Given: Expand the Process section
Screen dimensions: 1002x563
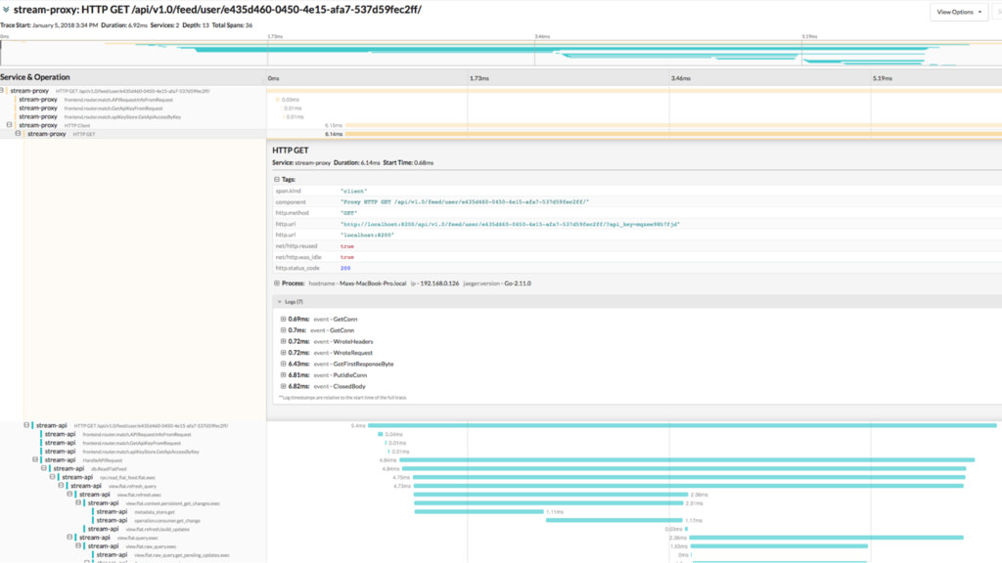Looking at the screenshot, I should (277, 283).
